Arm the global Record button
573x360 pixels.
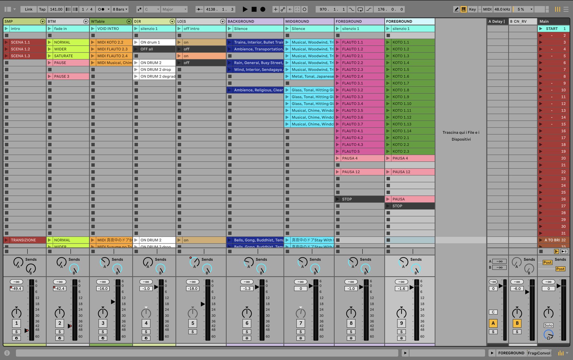(x=263, y=9)
